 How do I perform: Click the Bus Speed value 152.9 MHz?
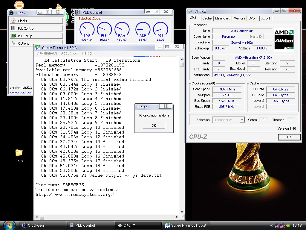pos(227,101)
